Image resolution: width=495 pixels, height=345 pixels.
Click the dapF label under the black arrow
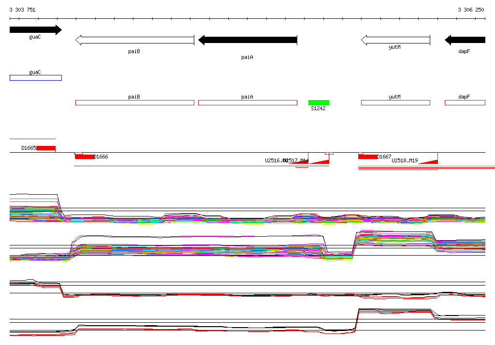pos(464,51)
